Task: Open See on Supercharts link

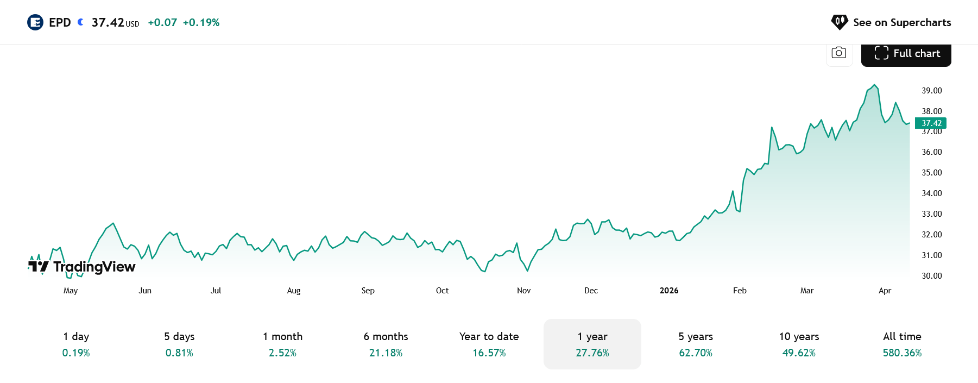Action: pyautogui.click(x=901, y=22)
